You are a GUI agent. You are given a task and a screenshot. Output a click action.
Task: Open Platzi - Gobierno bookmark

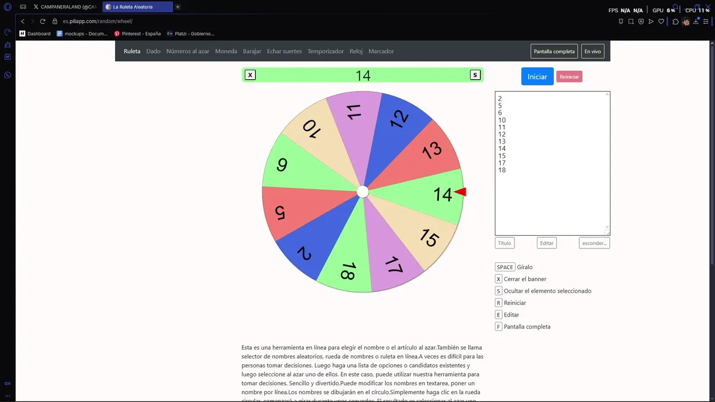190,33
